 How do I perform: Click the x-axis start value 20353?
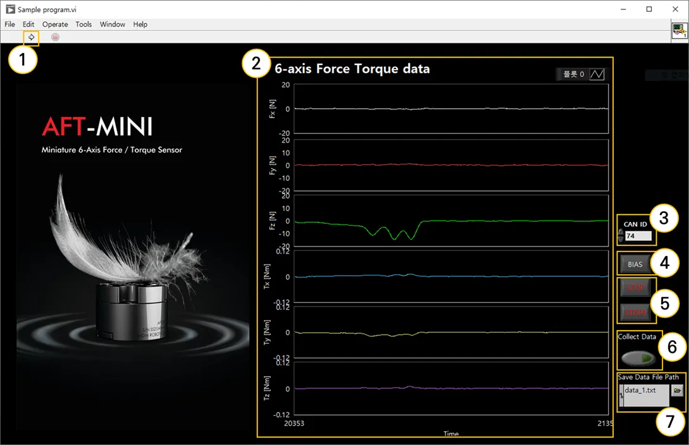click(294, 424)
